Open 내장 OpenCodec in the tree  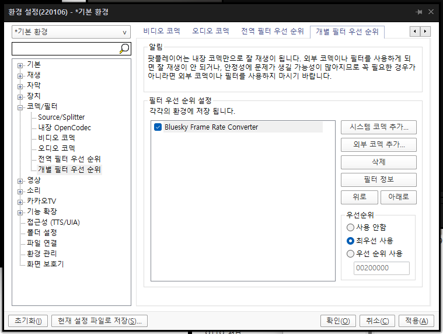click(64, 127)
